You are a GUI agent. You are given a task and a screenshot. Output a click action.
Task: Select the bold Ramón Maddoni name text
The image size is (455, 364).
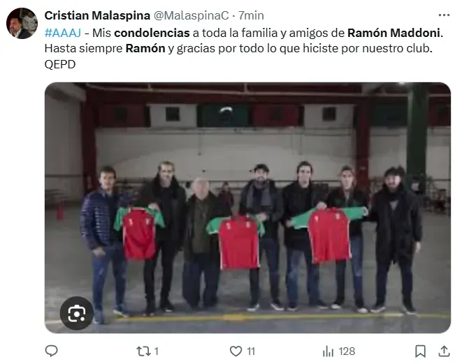pyautogui.click(x=393, y=33)
